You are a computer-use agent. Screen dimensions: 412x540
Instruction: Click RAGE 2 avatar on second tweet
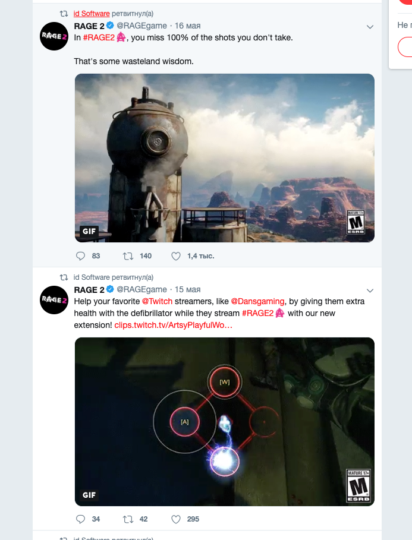(x=54, y=300)
